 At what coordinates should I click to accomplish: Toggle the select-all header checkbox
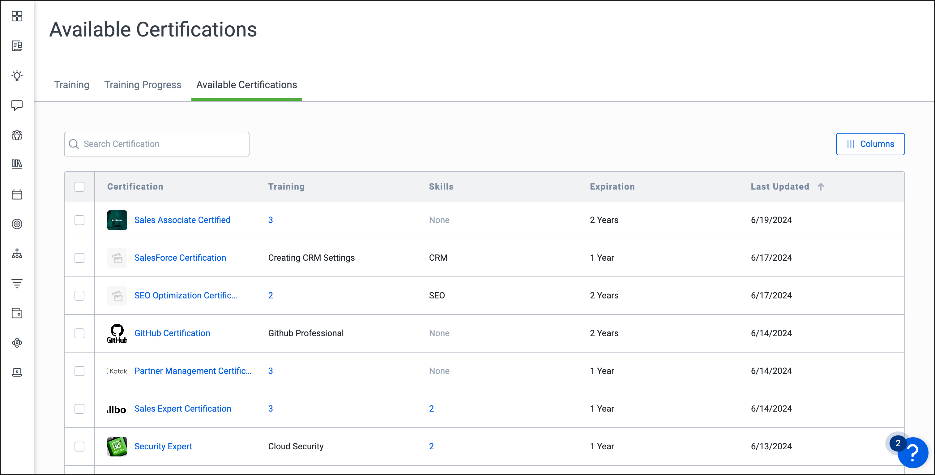[x=79, y=187]
